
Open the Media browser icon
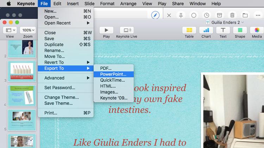257,30
